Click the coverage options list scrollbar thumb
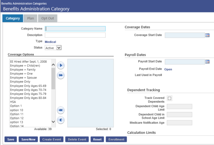This screenshot has width=214, height=145. tap(53, 79)
